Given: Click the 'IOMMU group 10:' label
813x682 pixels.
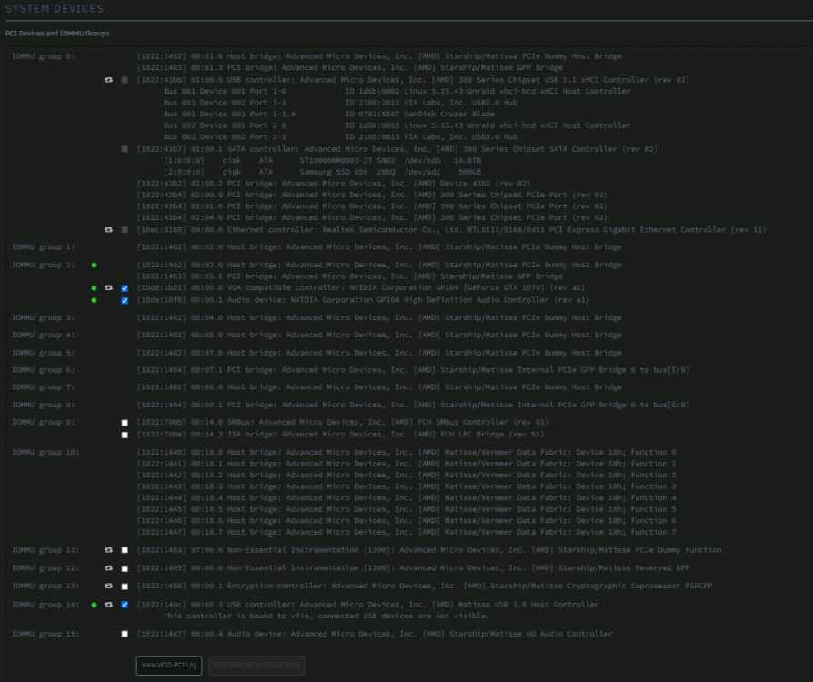Looking at the screenshot, I should point(45,452).
